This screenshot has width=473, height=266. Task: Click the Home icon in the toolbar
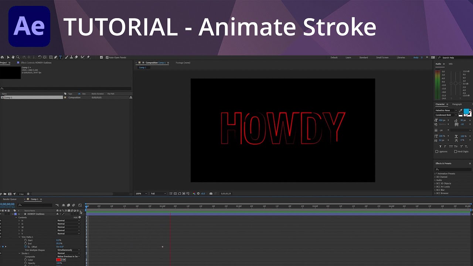point(2,57)
